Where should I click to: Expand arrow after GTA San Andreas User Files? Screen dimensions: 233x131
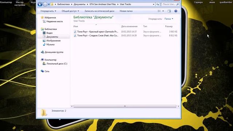point(118,4)
